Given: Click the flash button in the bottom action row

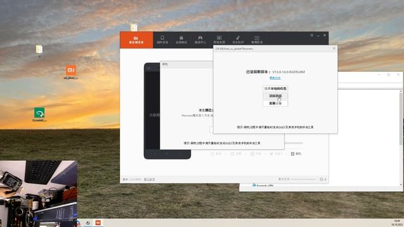Looking at the screenshot, I should (x=296, y=154).
